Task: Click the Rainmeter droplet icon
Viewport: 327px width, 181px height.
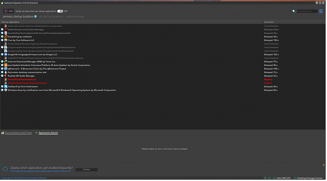Action: pos(6,72)
